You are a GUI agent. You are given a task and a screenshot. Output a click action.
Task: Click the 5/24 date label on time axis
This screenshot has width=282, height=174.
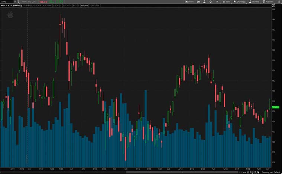[x=248, y=169]
